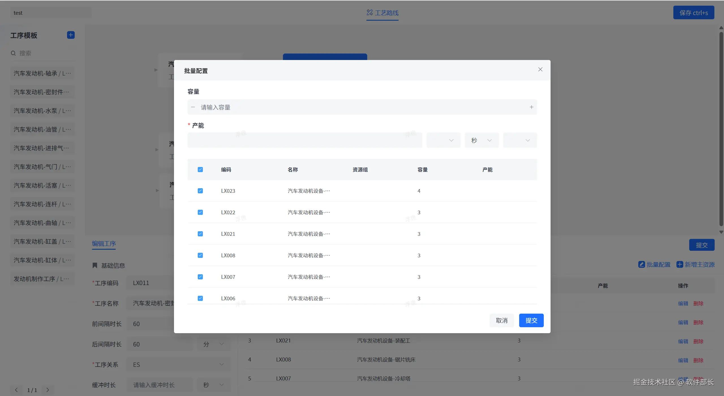This screenshot has width=724, height=396.
Task: Toggle select-all checkbox in table header
Action: tap(200, 170)
